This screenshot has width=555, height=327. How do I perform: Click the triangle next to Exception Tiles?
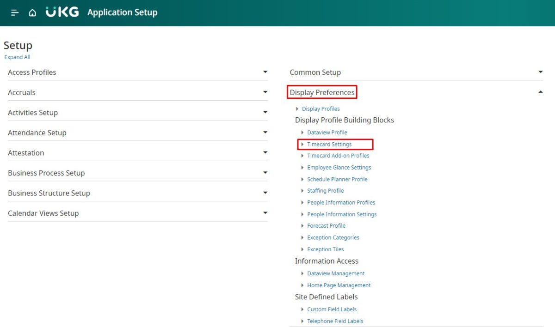pyautogui.click(x=302, y=249)
